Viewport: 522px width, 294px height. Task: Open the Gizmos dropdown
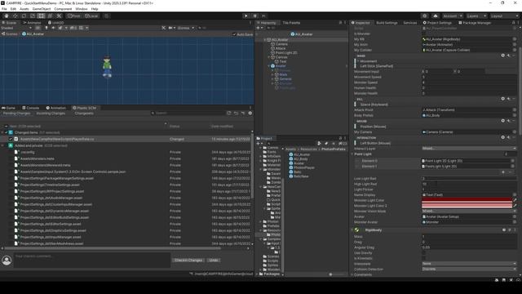[185, 28]
